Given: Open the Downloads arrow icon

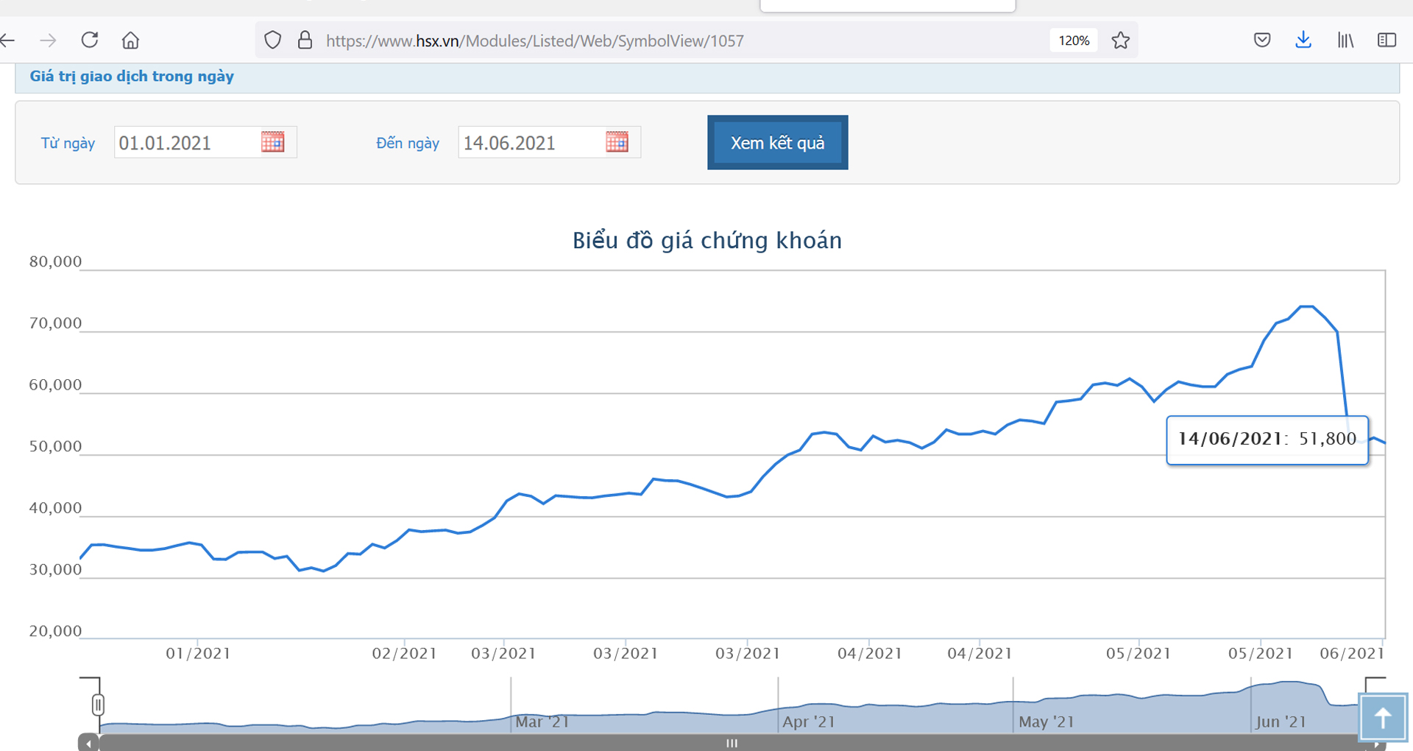Looking at the screenshot, I should pos(1303,40).
